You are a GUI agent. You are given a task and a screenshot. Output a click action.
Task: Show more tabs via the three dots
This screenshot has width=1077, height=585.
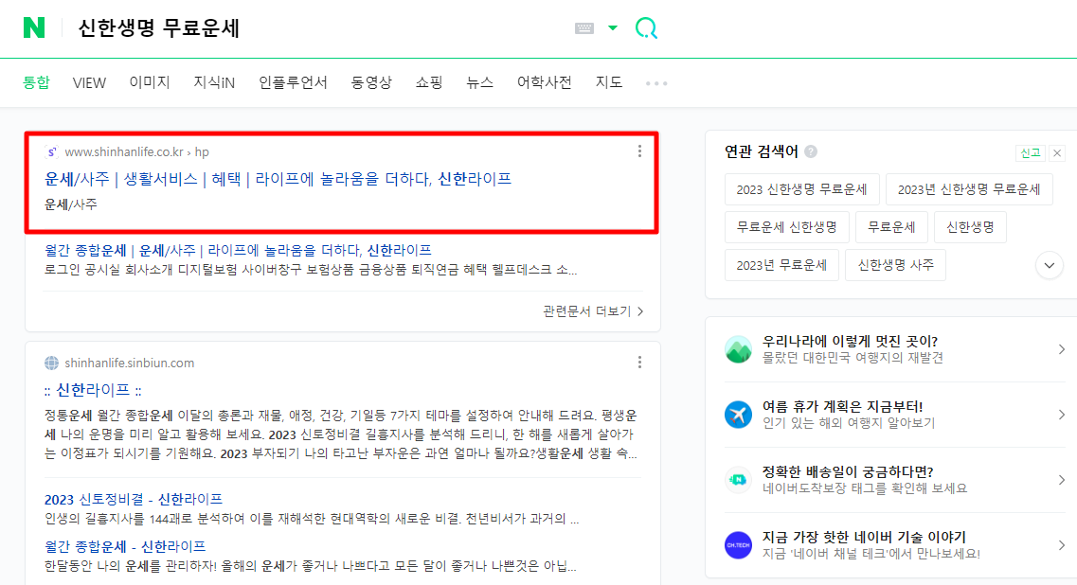coord(655,83)
